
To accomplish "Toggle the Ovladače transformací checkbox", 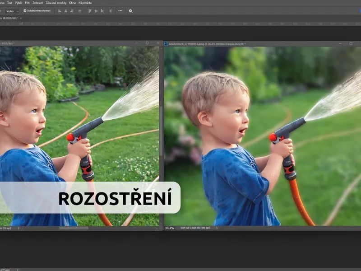I will (25, 11).
